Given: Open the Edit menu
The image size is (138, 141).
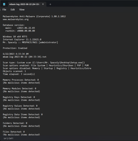Looking at the screenshot, I should (13, 10).
